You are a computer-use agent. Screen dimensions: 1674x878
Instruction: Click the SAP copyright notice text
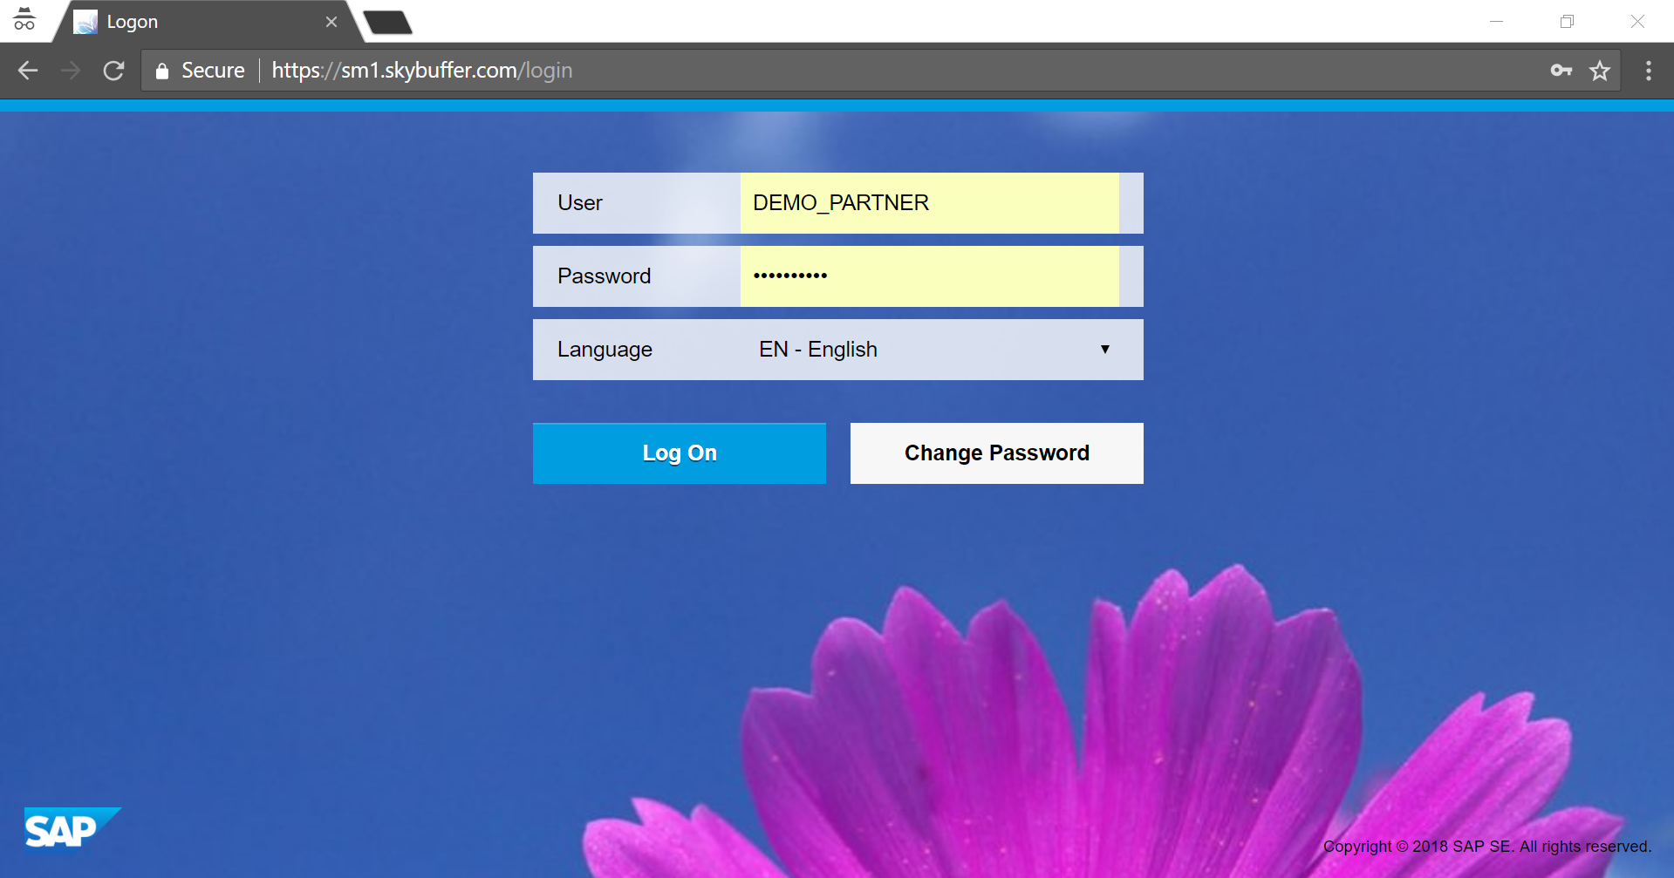(x=1487, y=847)
